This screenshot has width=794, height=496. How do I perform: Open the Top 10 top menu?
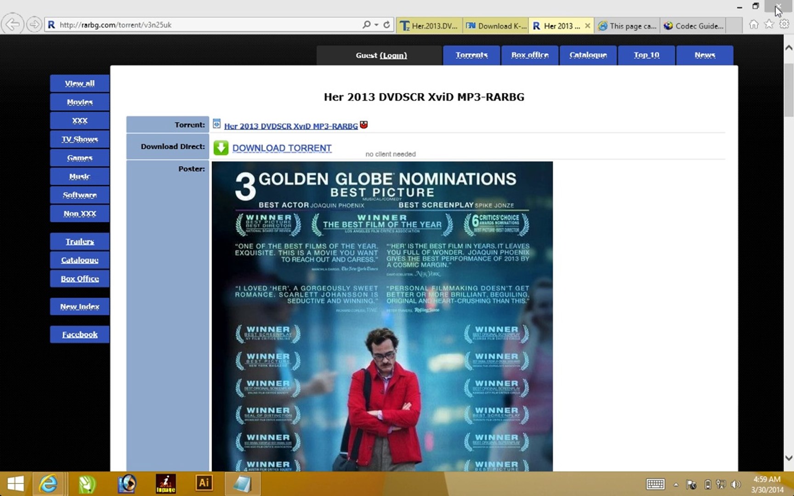point(647,55)
